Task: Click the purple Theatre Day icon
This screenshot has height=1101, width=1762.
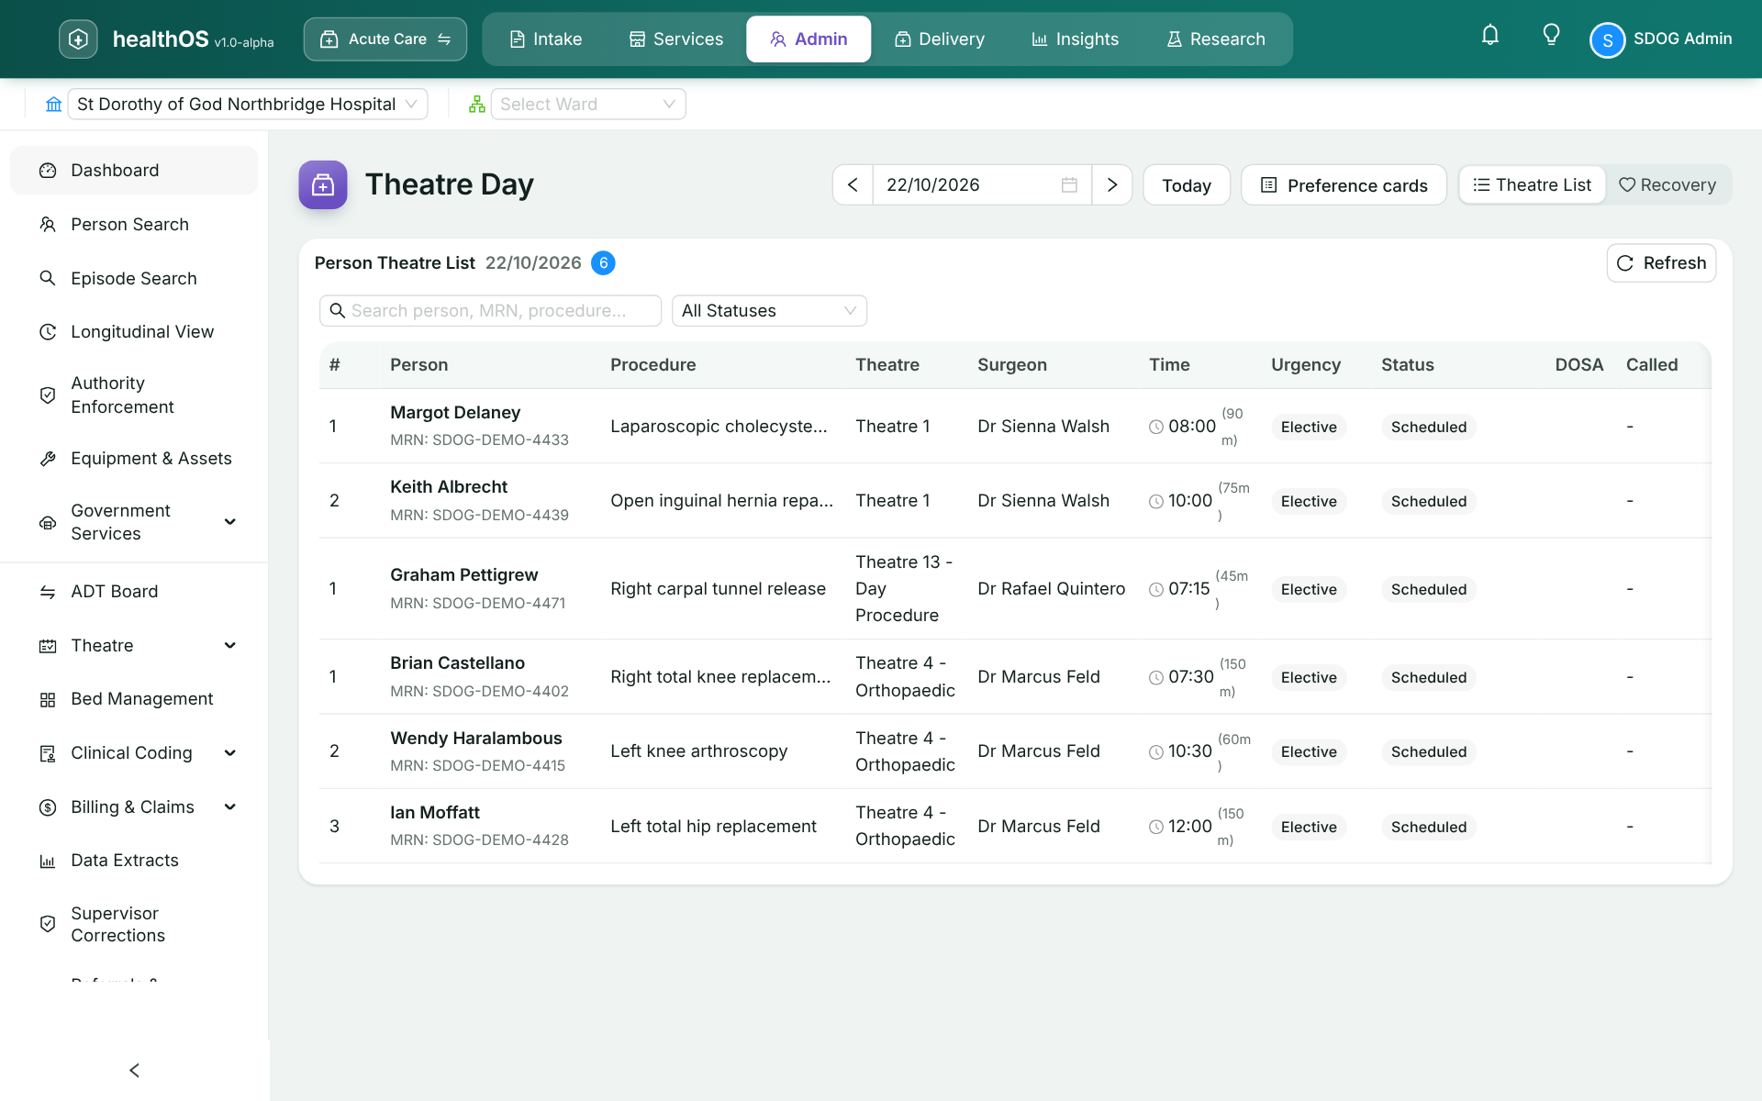Action: click(323, 184)
